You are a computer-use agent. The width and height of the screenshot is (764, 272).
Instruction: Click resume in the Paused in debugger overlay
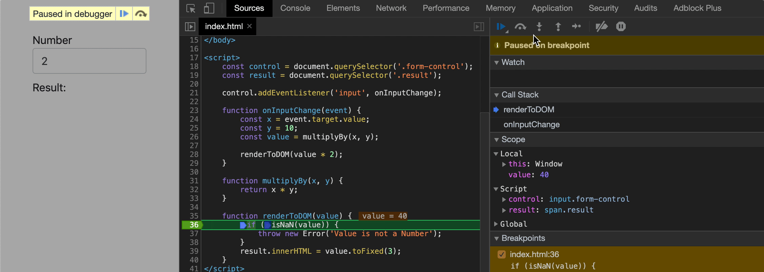(x=124, y=14)
